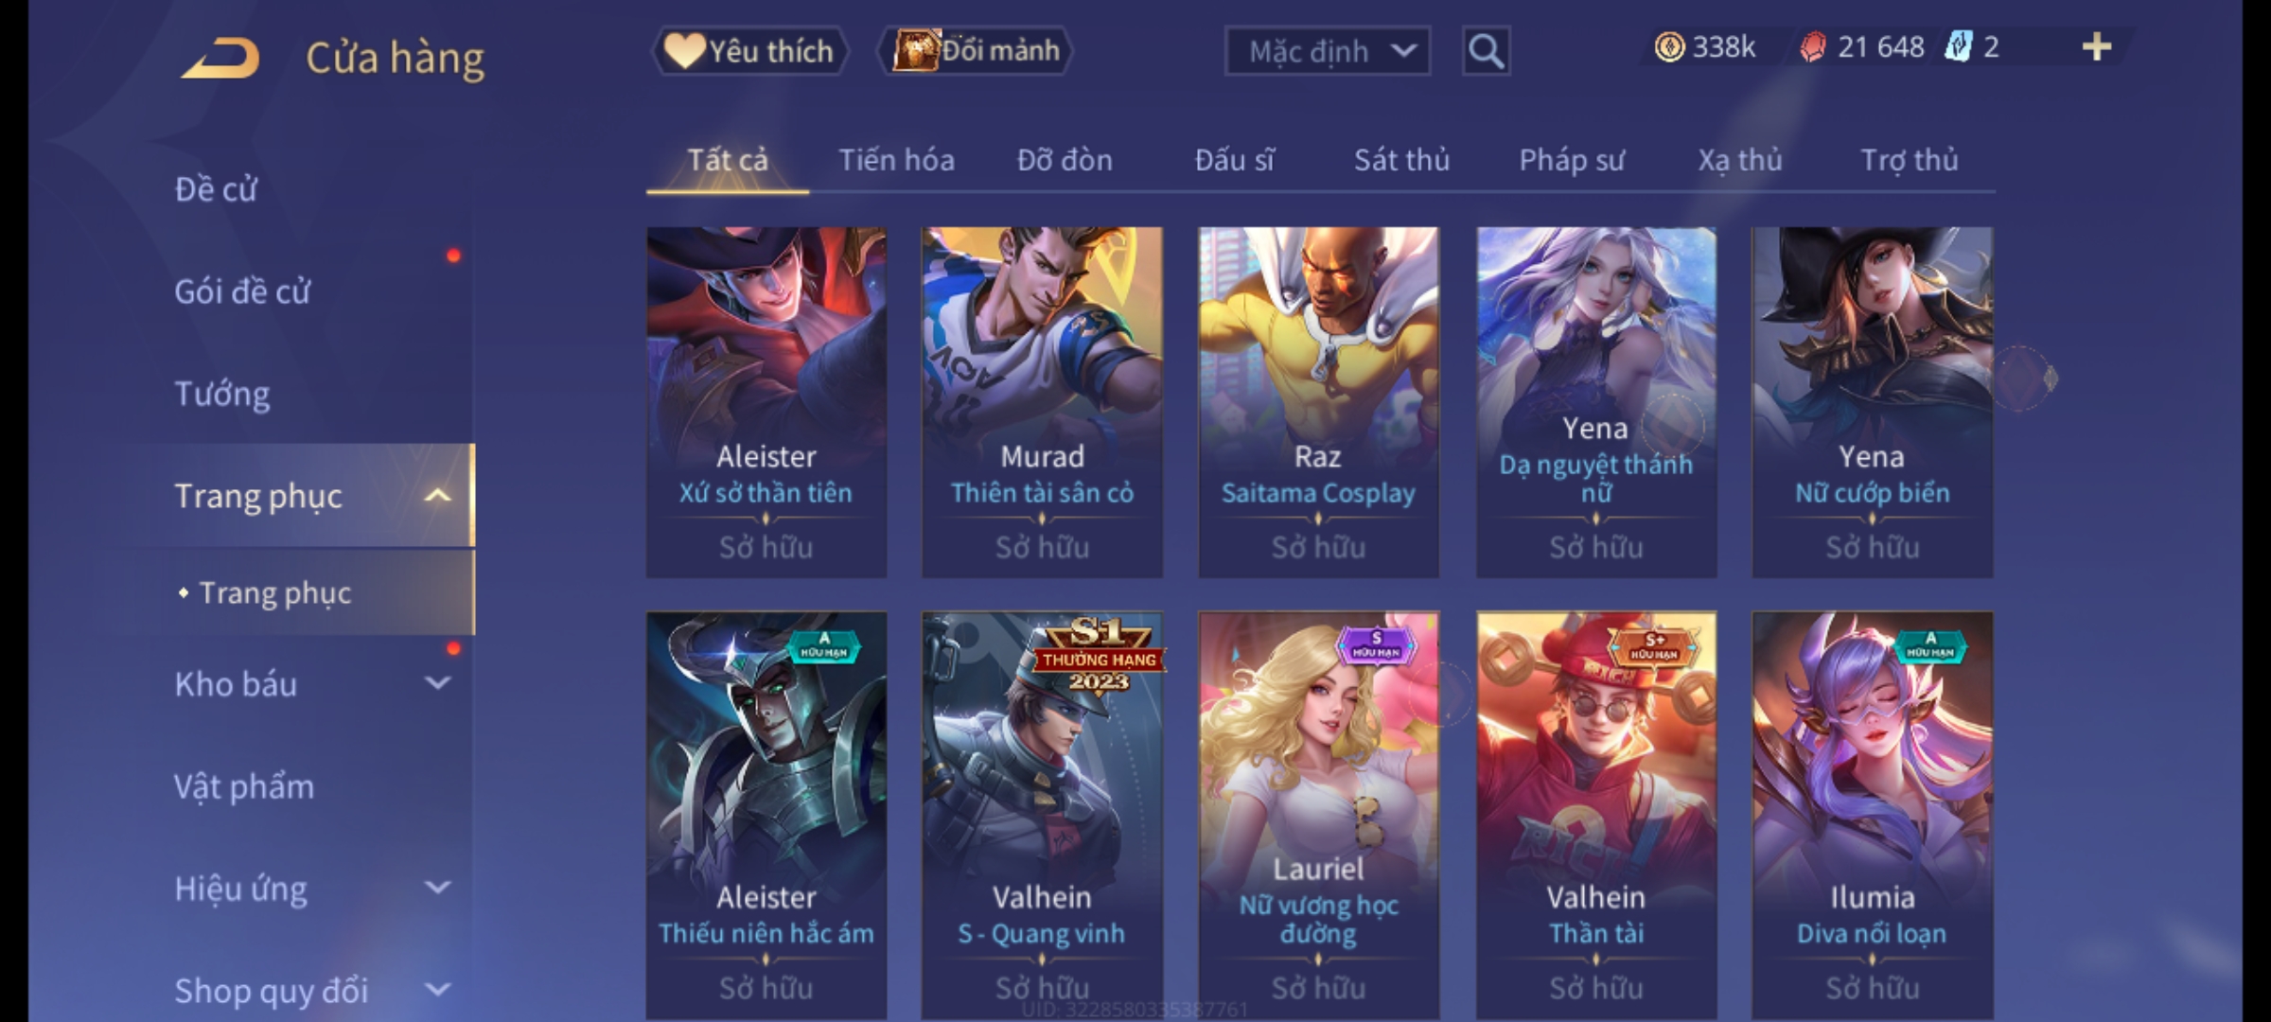Expand the Hiệu ứng sidebar section
Image resolution: width=2271 pixels, height=1022 pixels.
(x=438, y=888)
